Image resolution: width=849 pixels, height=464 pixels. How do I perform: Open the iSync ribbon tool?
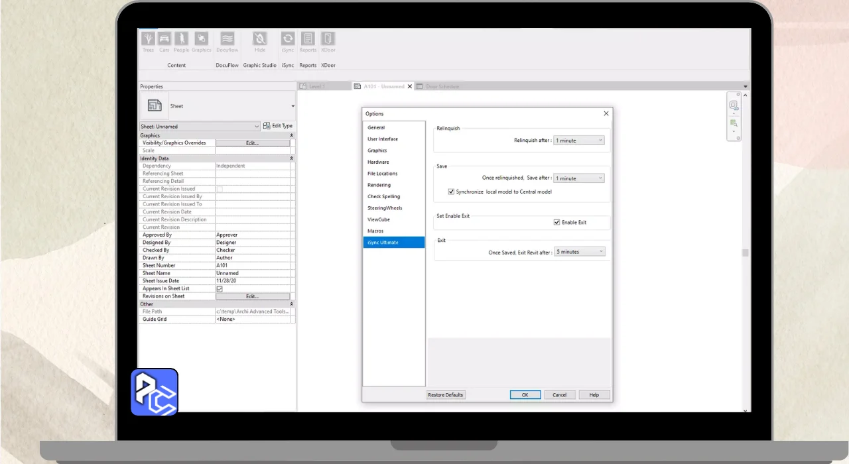[287, 40]
